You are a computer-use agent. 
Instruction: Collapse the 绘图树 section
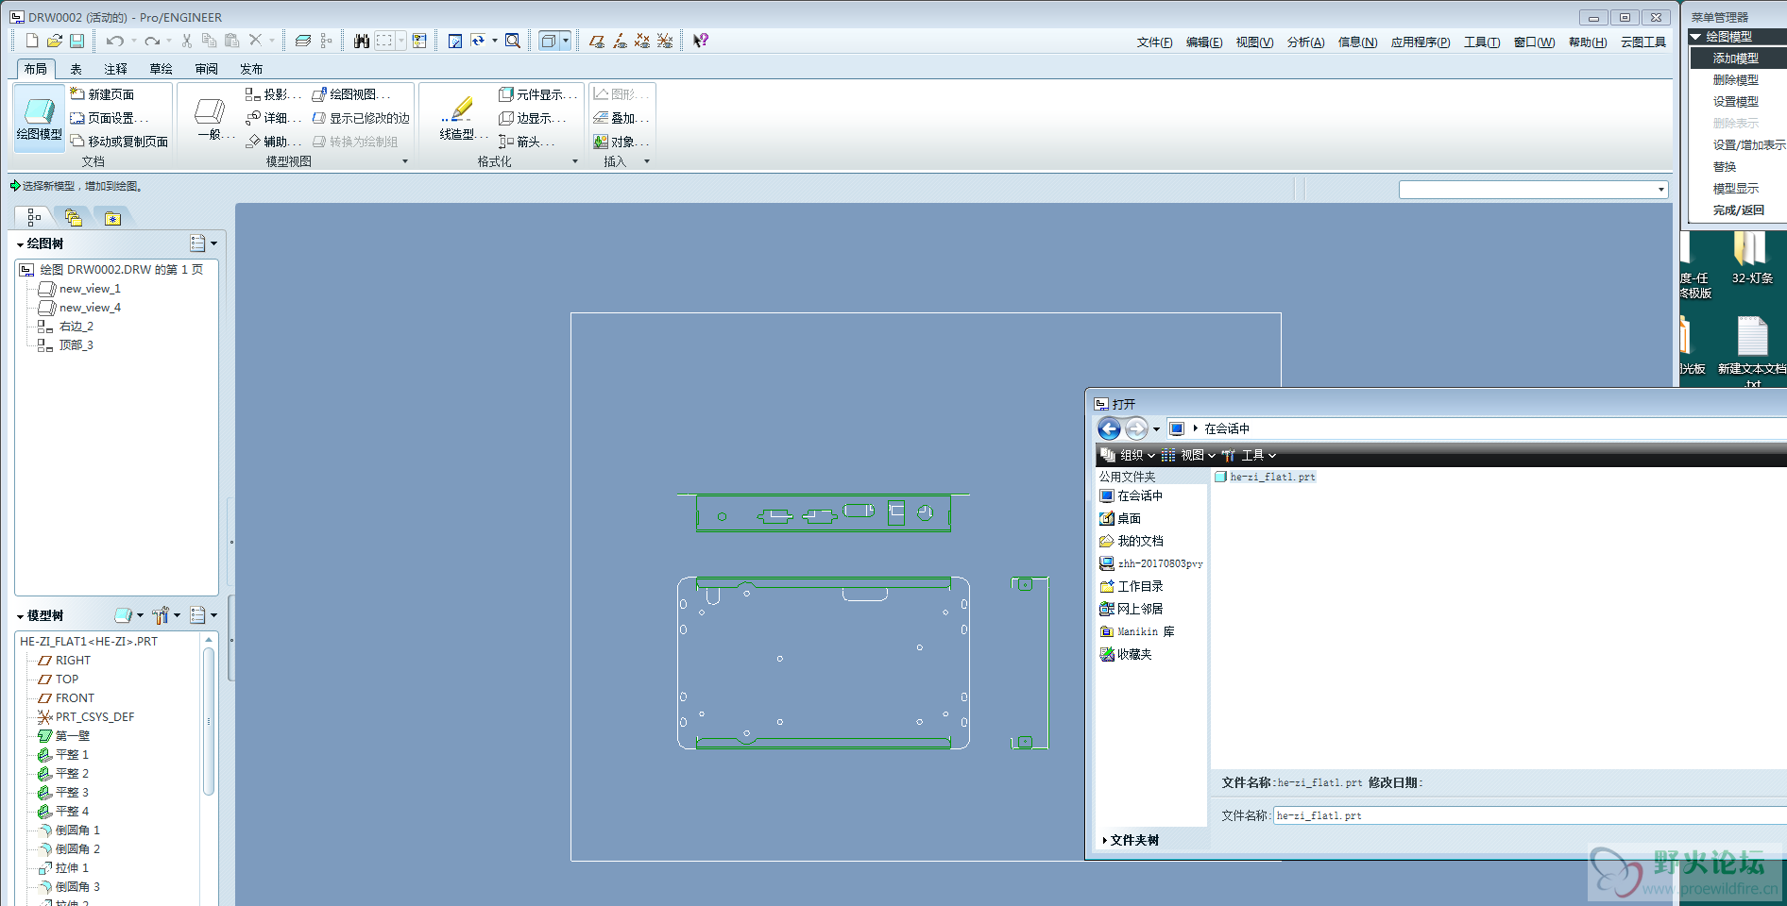click(x=21, y=244)
